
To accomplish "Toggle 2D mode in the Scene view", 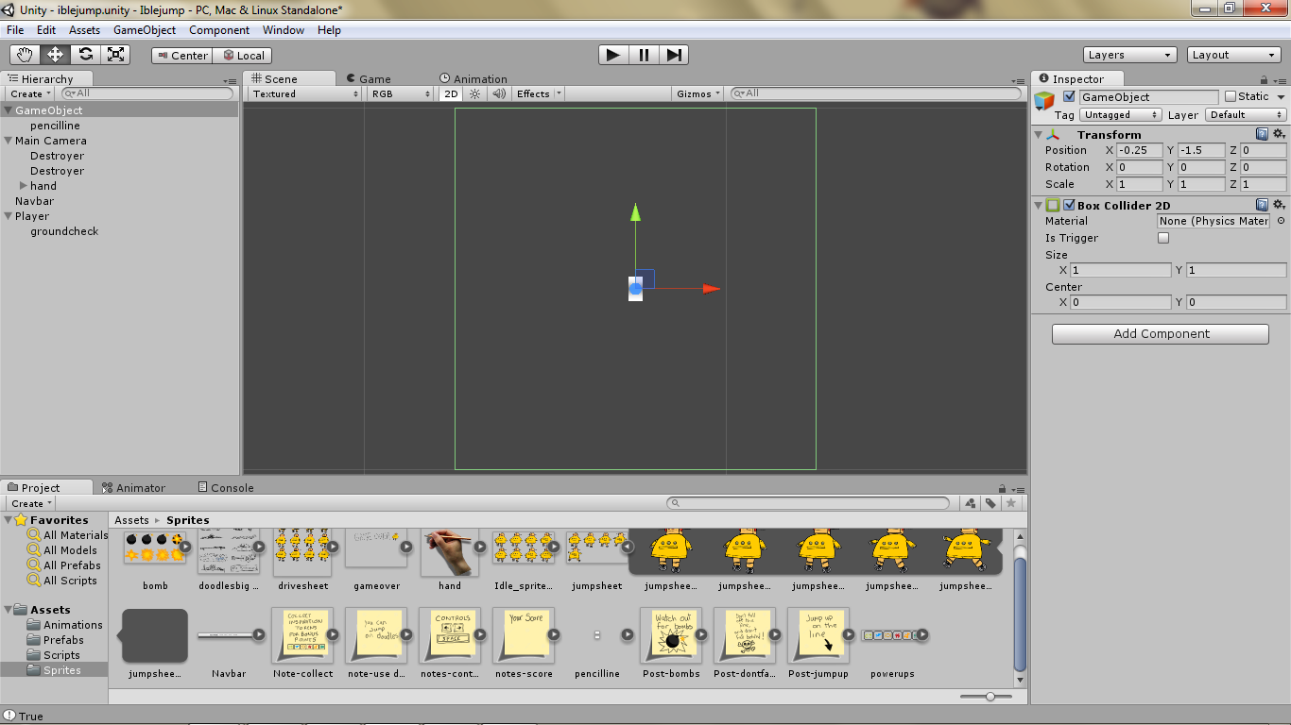I will coord(451,93).
